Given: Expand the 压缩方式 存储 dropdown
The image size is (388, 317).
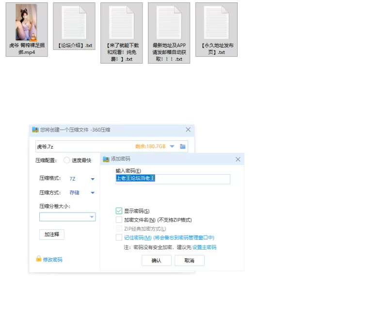Looking at the screenshot, I should (92, 193).
